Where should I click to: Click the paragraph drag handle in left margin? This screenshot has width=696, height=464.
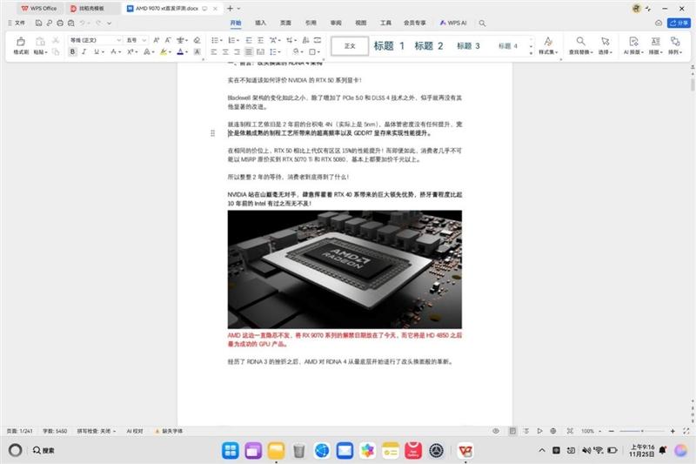tap(212, 133)
